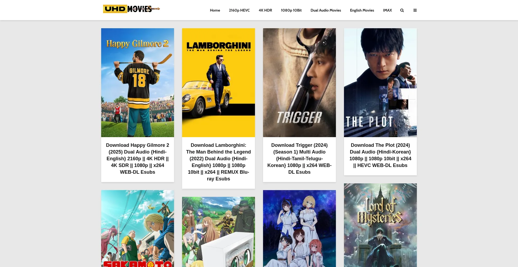Follow Download Trigger (2024) Season 1 link

[x=299, y=159]
